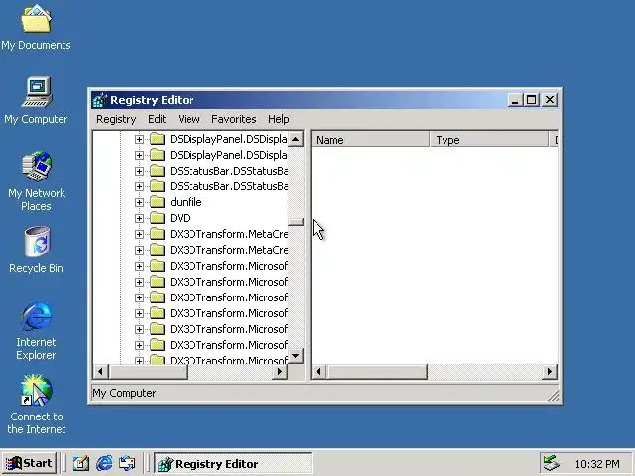Select the My Network Places desktop icon

point(36,181)
